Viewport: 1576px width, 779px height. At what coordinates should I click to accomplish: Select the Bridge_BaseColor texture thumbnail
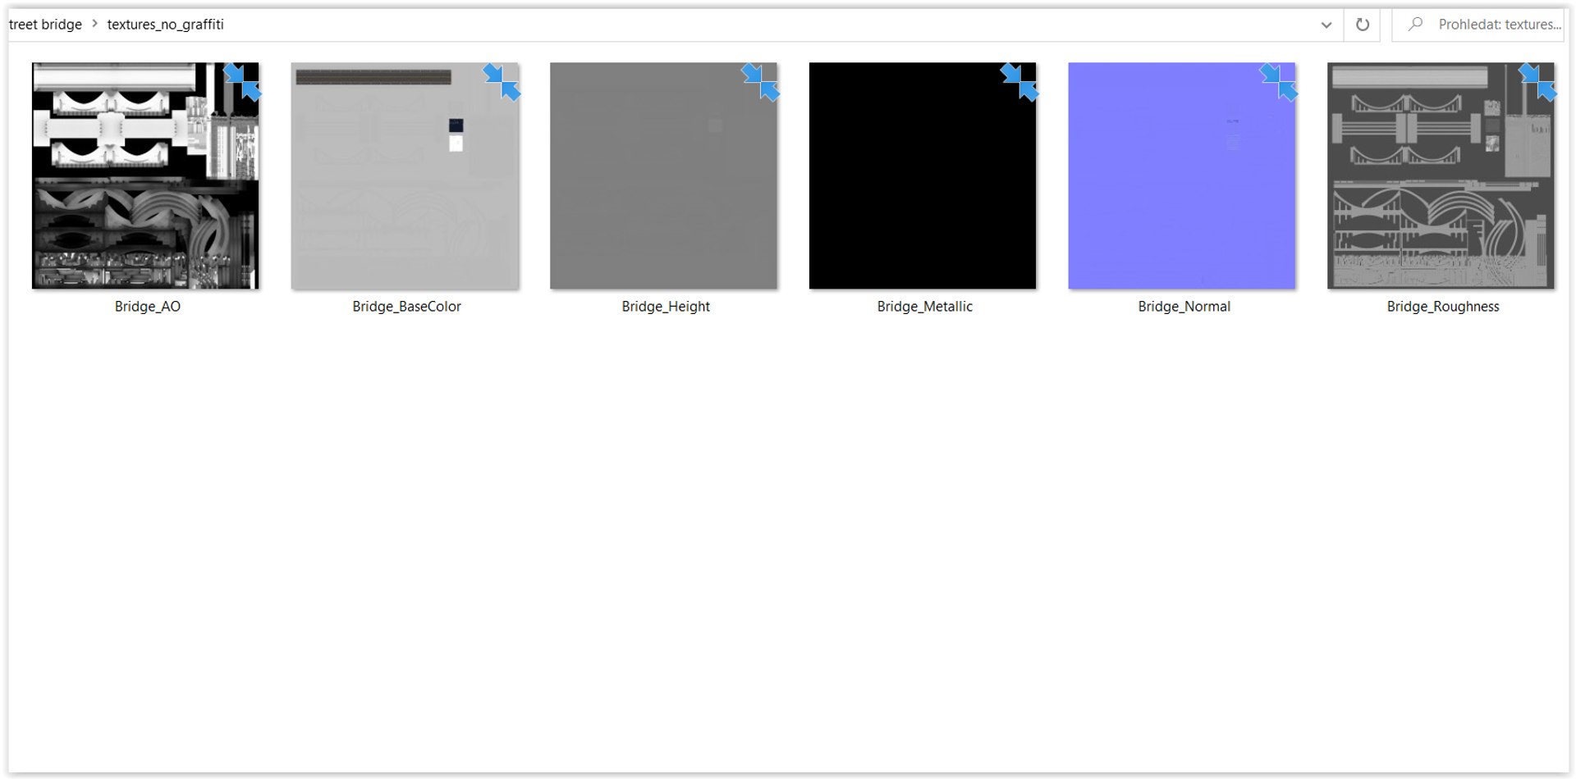(x=405, y=175)
